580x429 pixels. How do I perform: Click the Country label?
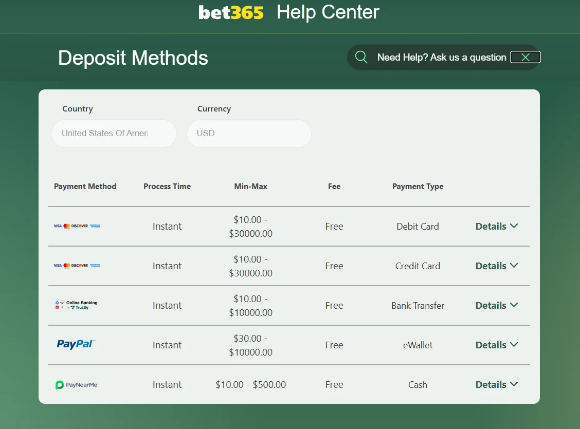tap(78, 108)
